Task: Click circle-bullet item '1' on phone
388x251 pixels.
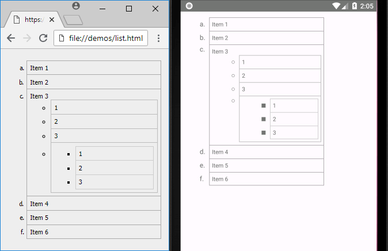Action: [280, 62]
